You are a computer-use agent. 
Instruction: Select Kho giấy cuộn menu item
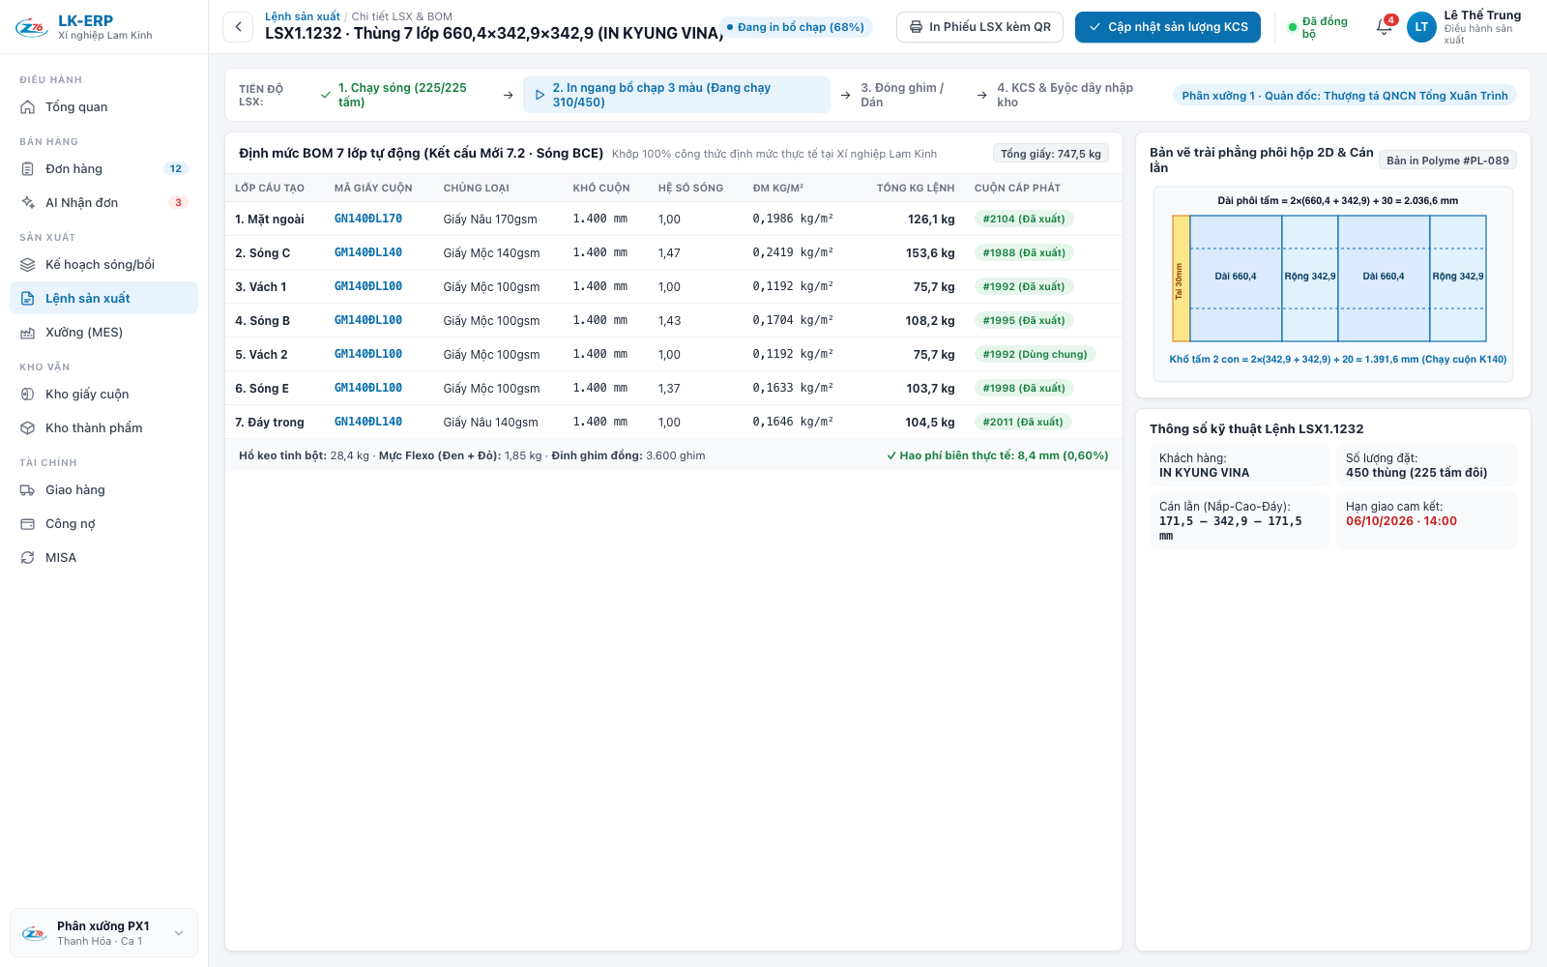pos(103,395)
